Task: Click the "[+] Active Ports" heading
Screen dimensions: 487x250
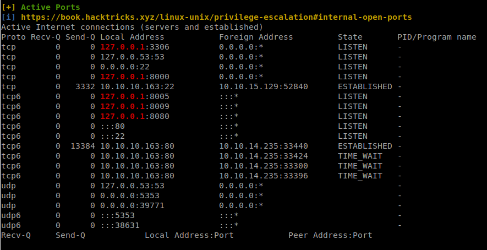Action: click(41, 7)
